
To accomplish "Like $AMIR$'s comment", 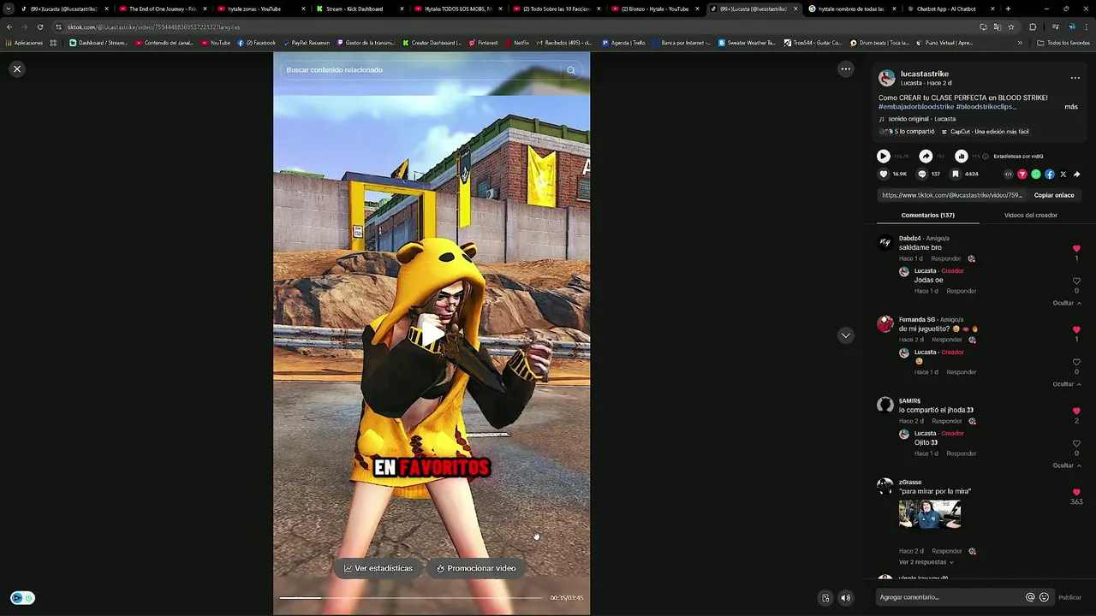I will tap(1076, 411).
